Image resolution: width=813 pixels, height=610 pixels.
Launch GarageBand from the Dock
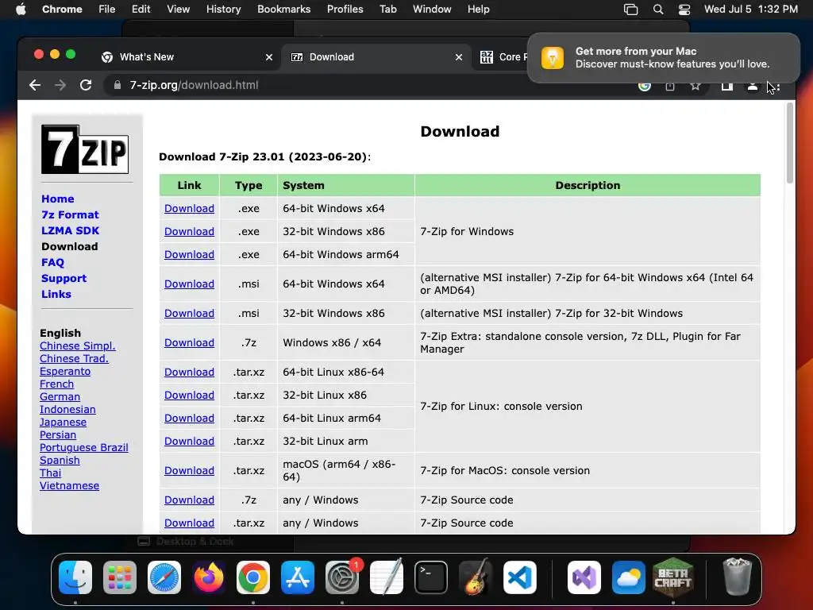pos(475,577)
